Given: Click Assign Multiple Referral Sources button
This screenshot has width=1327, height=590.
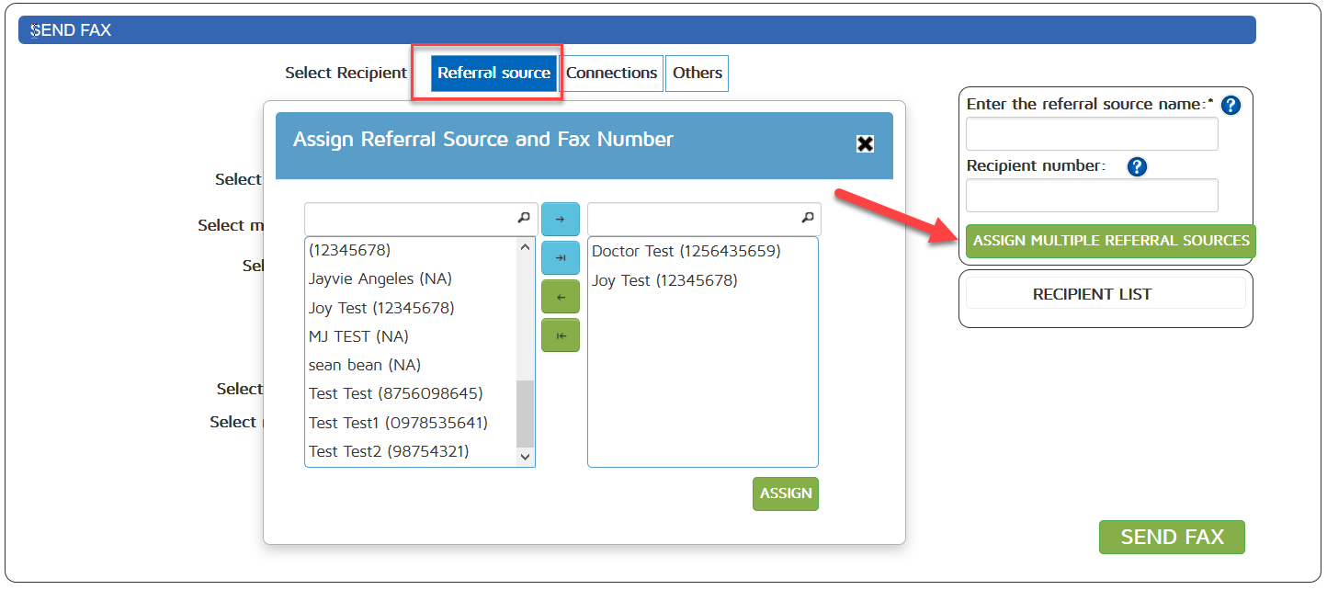Looking at the screenshot, I should pyautogui.click(x=1110, y=241).
